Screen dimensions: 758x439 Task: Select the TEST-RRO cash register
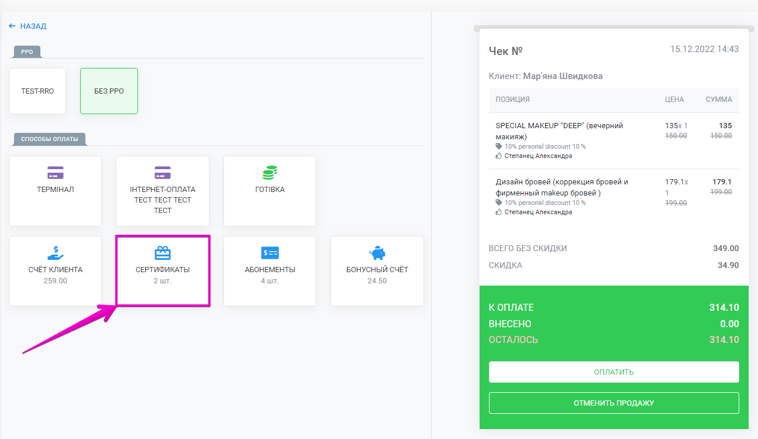point(37,91)
